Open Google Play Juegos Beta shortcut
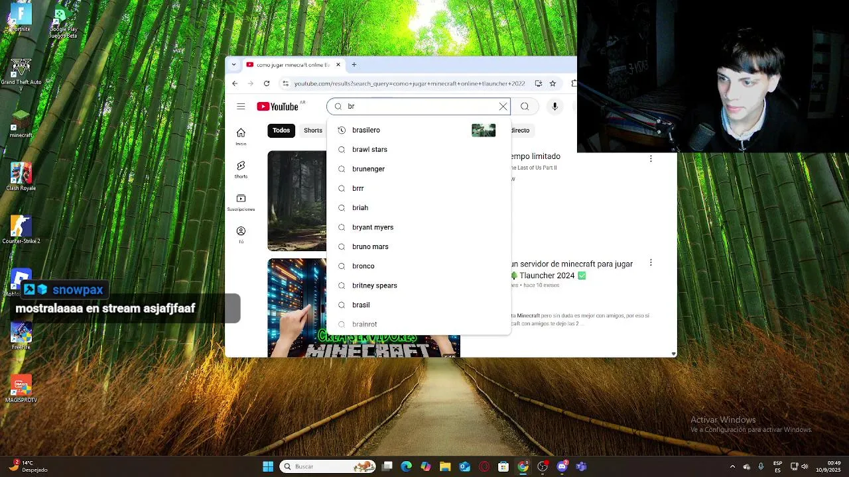 pyautogui.click(x=63, y=21)
